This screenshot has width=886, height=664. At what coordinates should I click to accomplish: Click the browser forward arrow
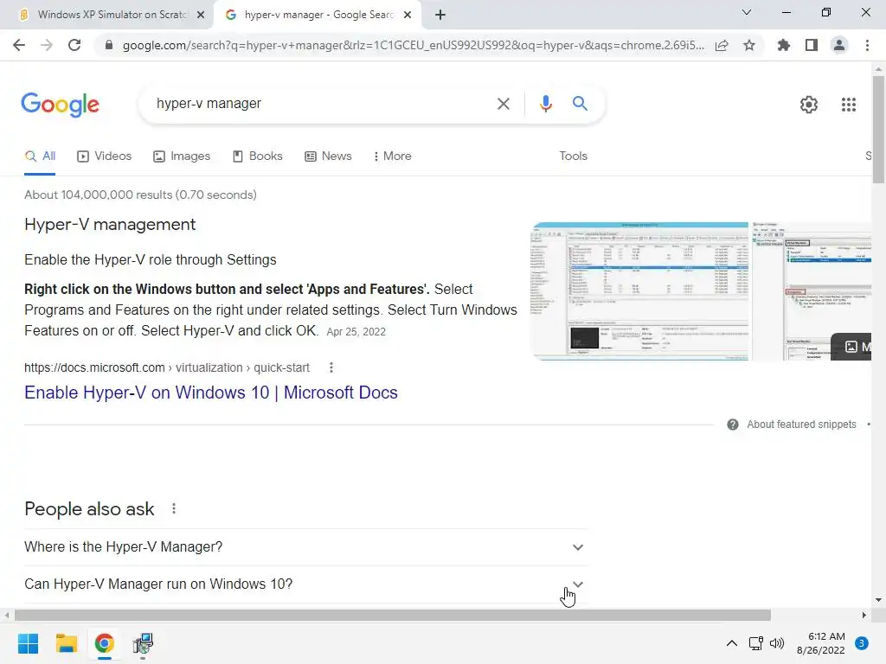(47, 45)
